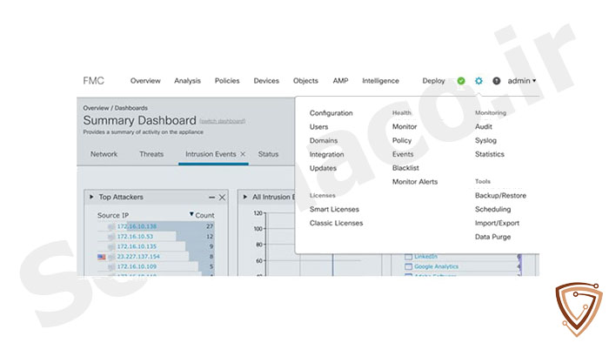This screenshot has height=343, width=609.
Task: Click source IP 172.16.10.109
Action: coord(137,267)
